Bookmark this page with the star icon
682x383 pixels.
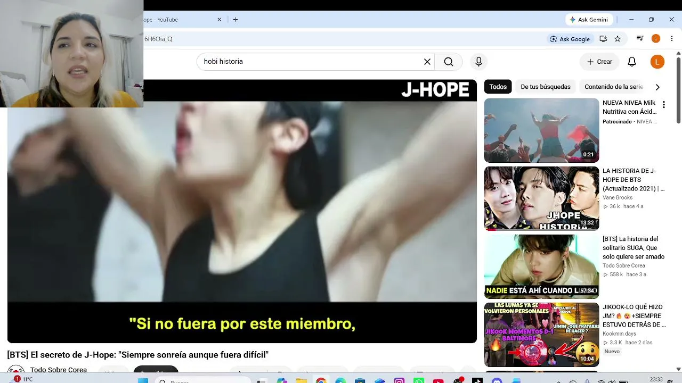point(618,39)
